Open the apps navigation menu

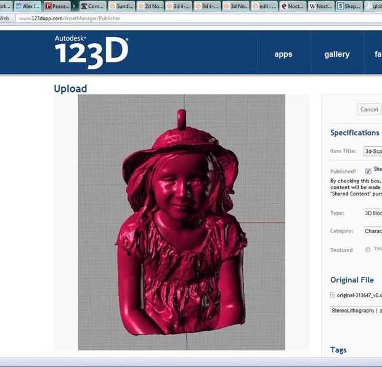point(283,54)
